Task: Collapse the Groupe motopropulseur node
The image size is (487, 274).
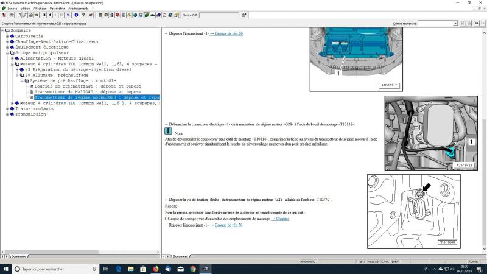Action: (x=7, y=53)
